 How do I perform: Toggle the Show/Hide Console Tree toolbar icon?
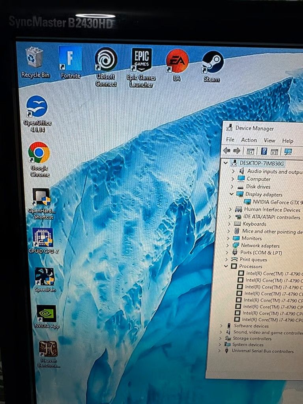251,151
